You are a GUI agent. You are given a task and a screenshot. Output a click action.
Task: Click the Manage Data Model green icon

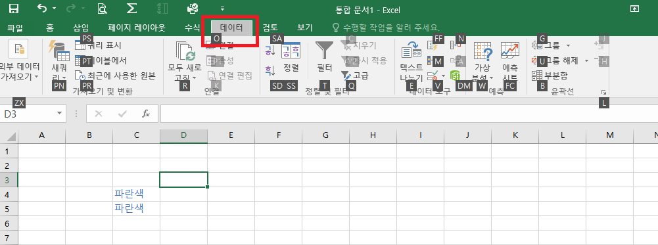(x=456, y=76)
